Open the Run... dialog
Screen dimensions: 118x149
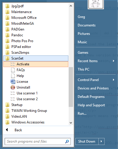tap(82, 114)
